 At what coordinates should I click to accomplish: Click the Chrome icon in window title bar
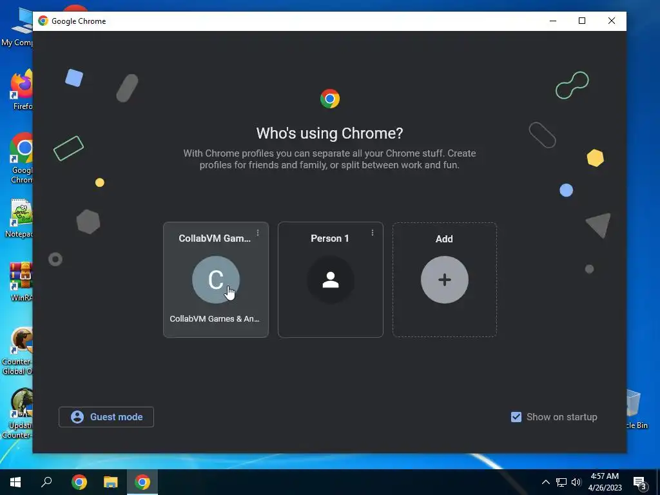[x=43, y=21]
